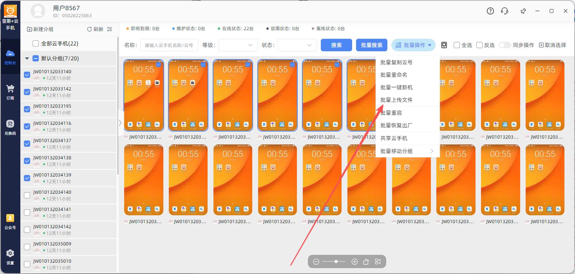575x274 pixels.
Task: Click the thumbnail size slider handle
Action: tap(336, 261)
